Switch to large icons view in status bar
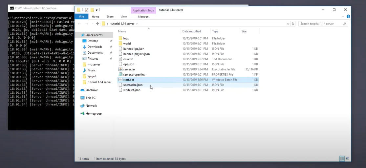The width and height of the screenshot is (366, 168). point(347,159)
